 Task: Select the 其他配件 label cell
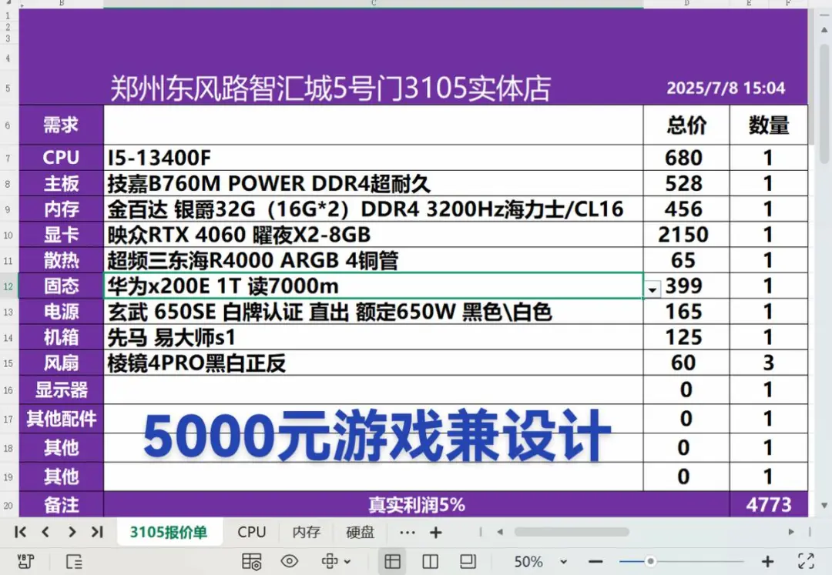pos(62,419)
